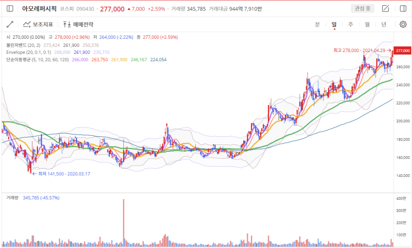Screen dimensions: 412x248
Task: Click 거래량 345,785 in header
Action: coord(189,9)
